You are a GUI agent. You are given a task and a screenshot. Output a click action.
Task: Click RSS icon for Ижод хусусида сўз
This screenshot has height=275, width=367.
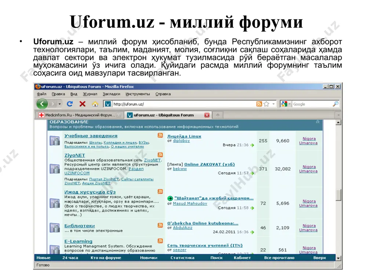coord(160,191)
